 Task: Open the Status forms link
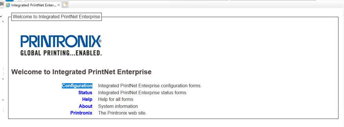(85, 92)
